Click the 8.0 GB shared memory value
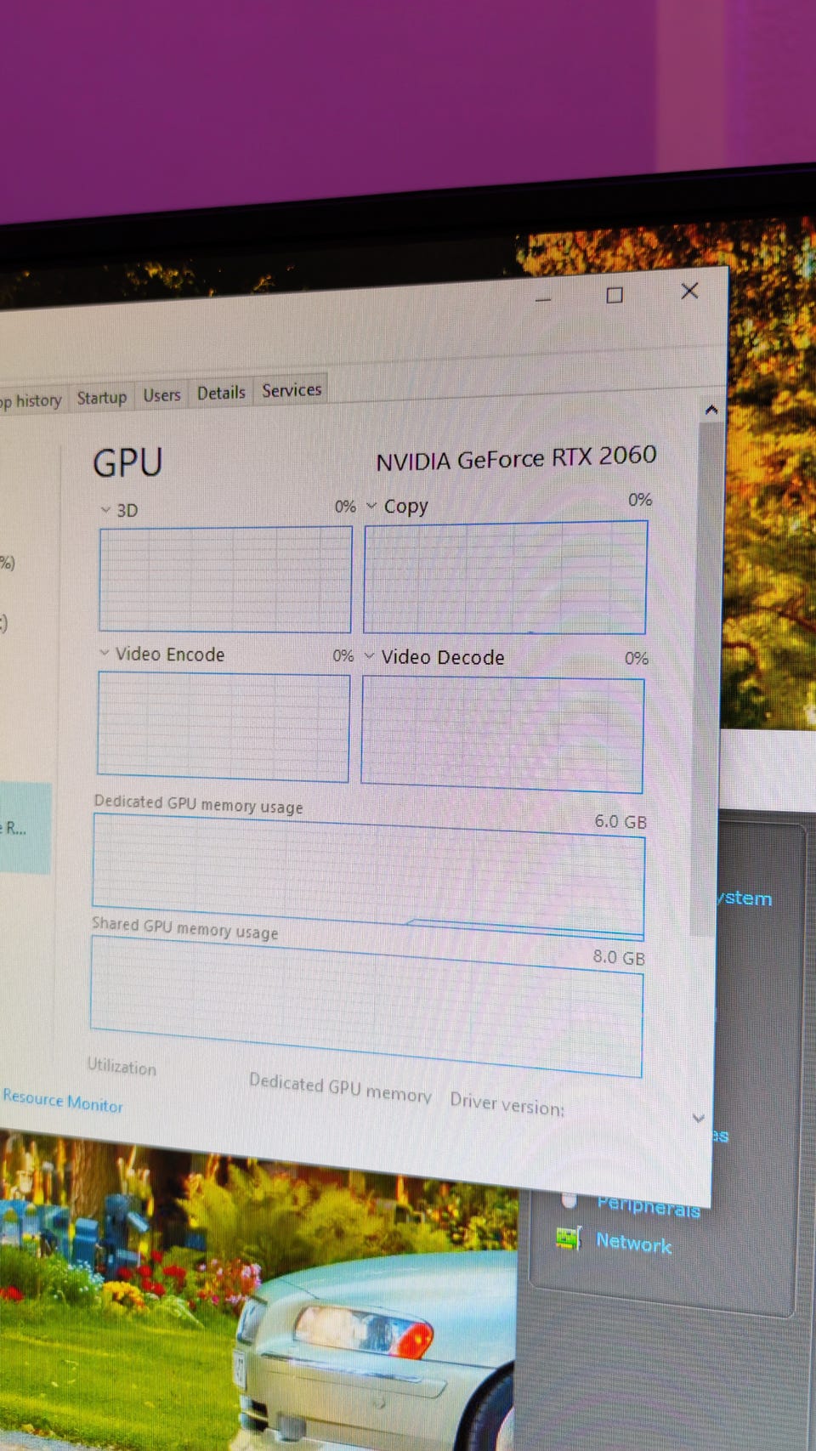 [x=619, y=957]
